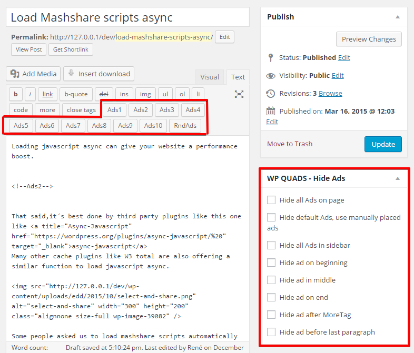Insert a link with the link quicktag
This screenshot has width=414, height=353.
(x=47, y=94)
